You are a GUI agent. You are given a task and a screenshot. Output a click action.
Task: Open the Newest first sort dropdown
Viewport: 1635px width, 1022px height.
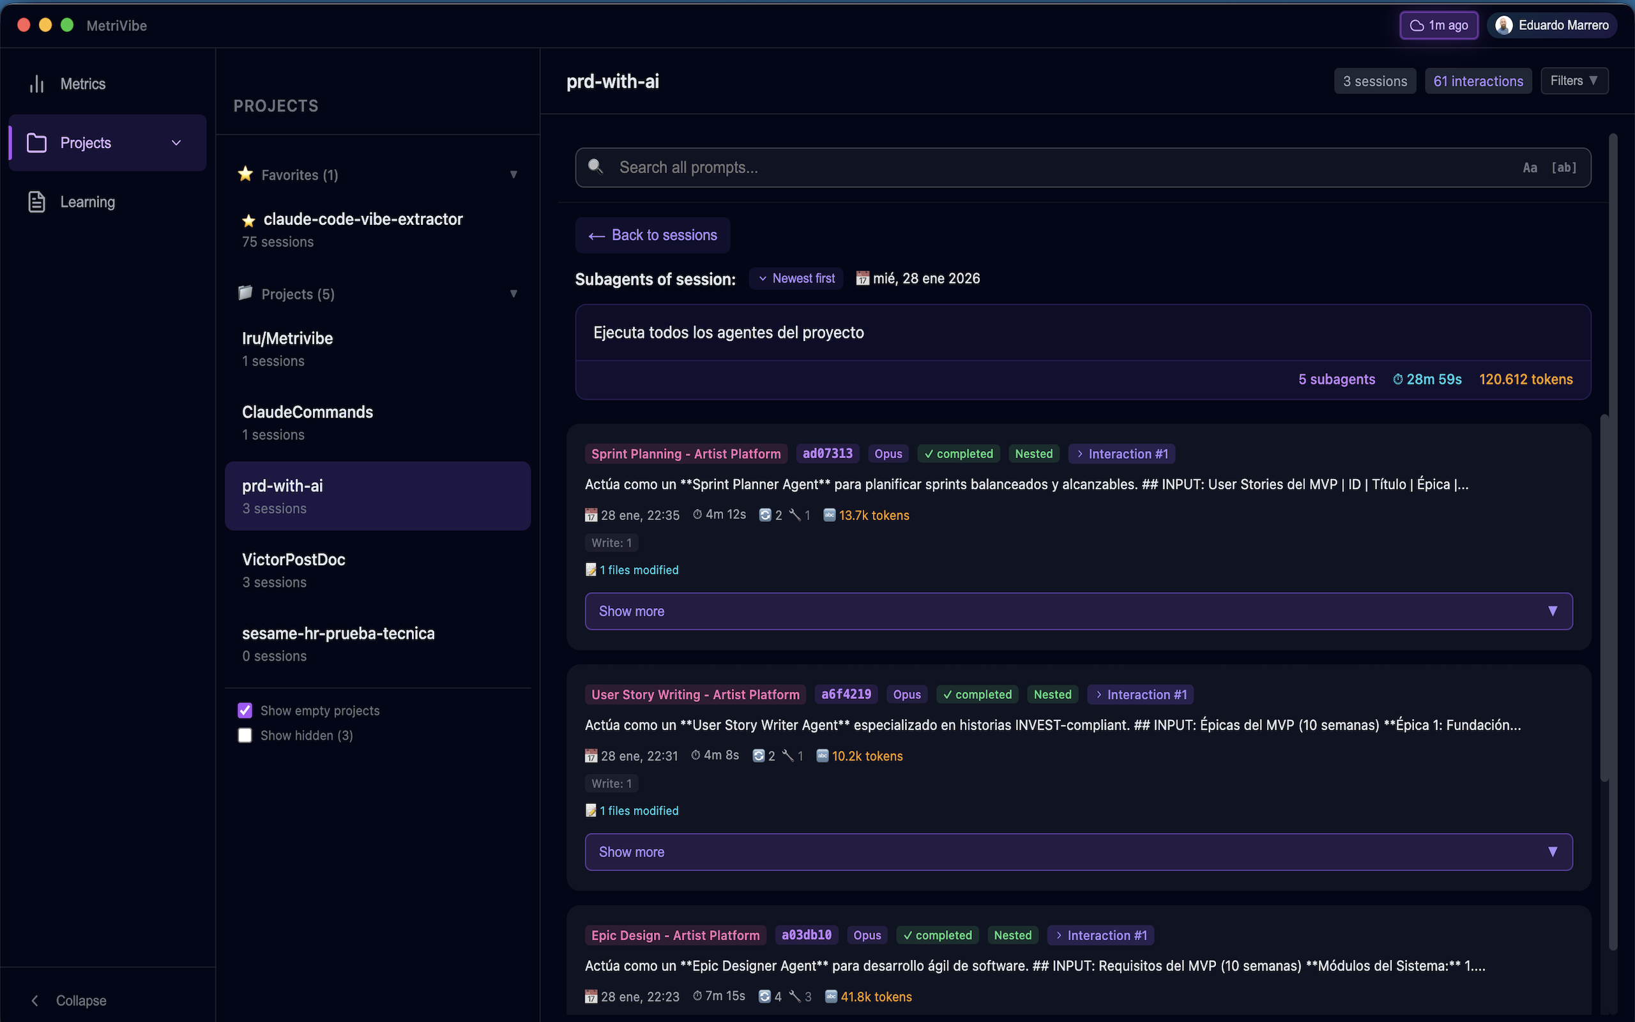point(795,278)
